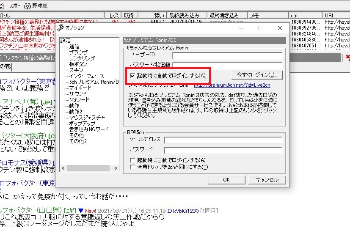
Task: Focus the Ronin ユーザーID input field
Action: [x=227, y=55]
